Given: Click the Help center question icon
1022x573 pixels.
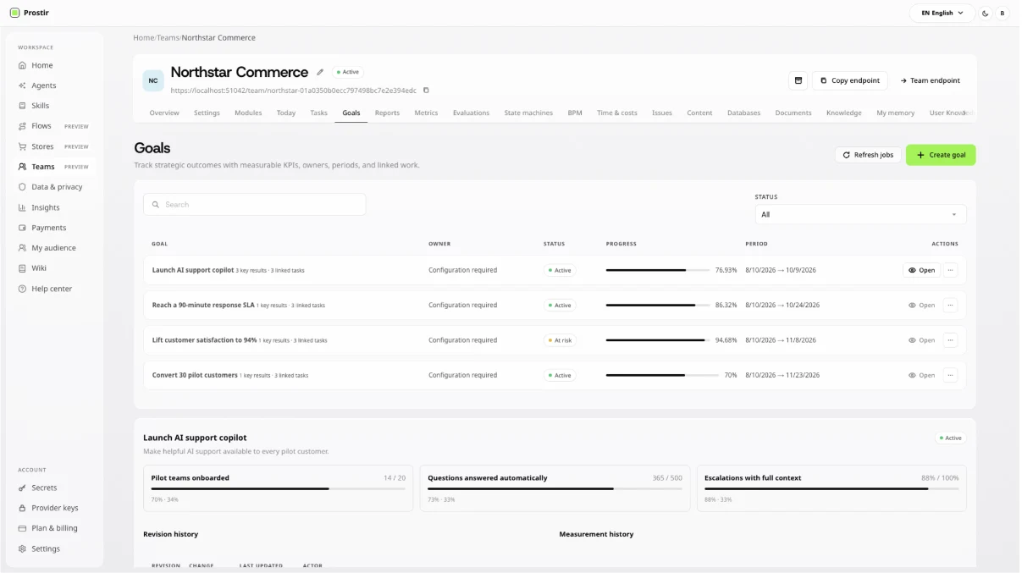Looking at the screenshot, I should 23,289.
